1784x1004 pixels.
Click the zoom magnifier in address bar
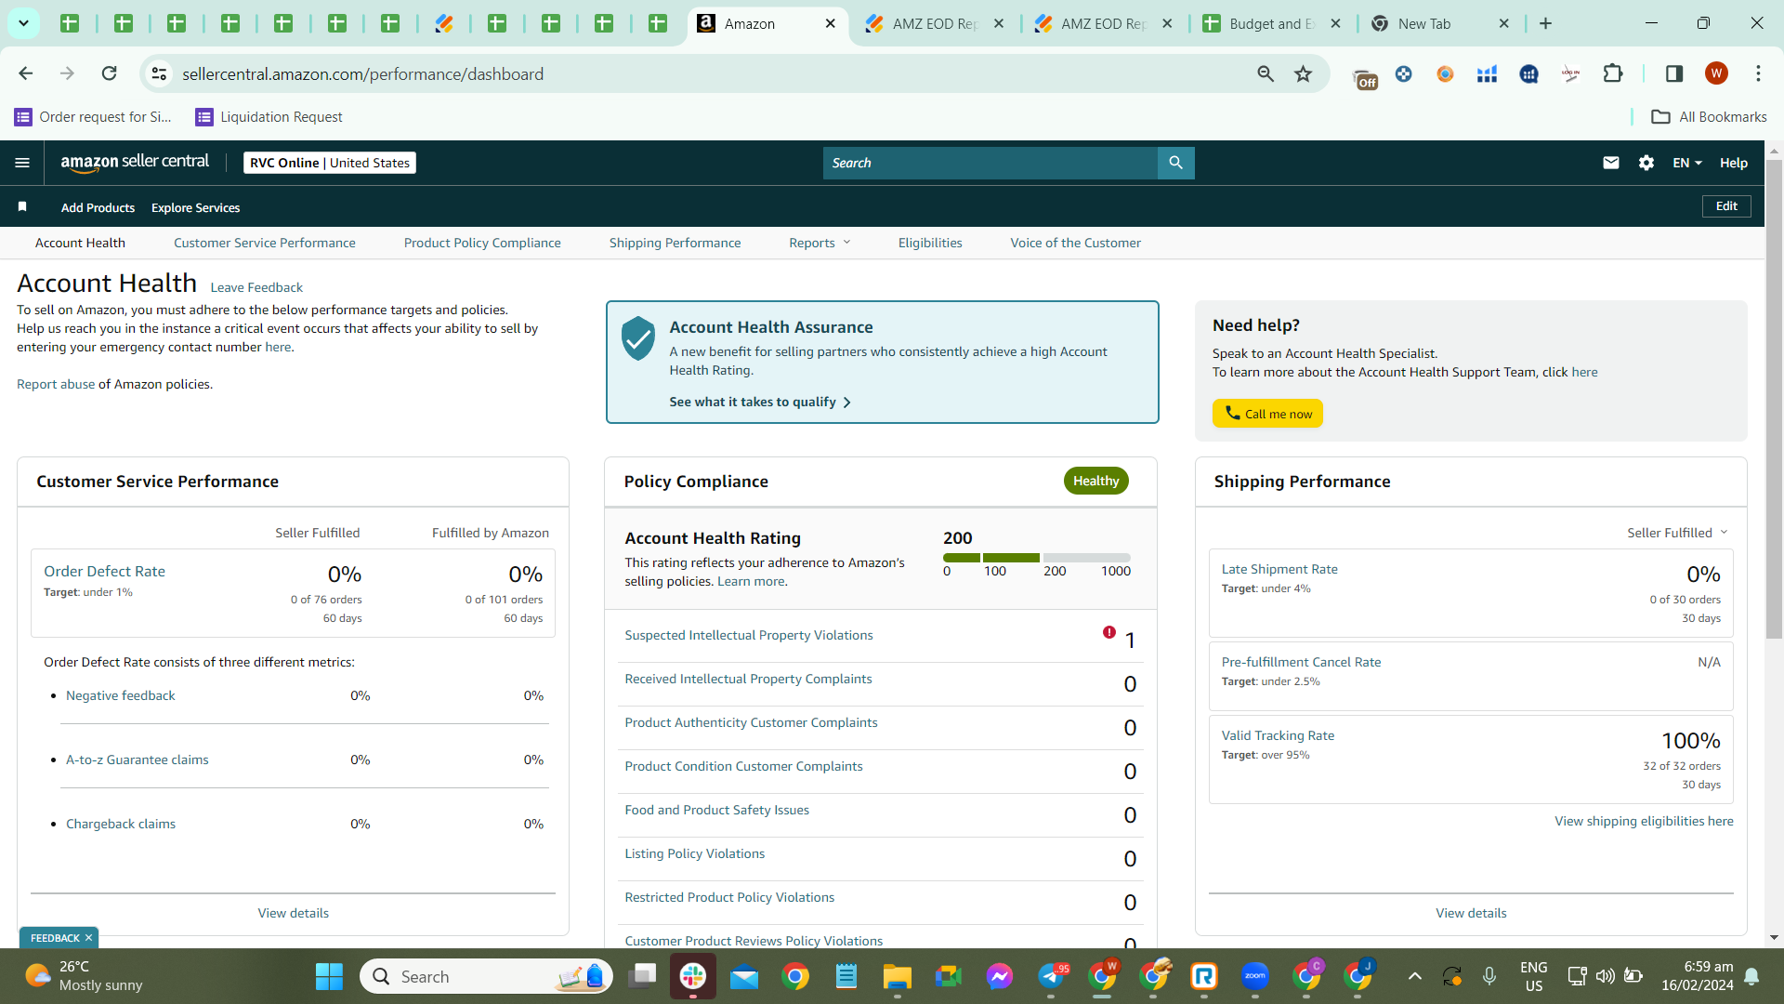click(x=1266, y=73)
